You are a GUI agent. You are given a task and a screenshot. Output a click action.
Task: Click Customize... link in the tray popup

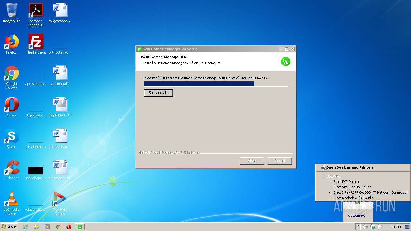[x=358, y=215]
